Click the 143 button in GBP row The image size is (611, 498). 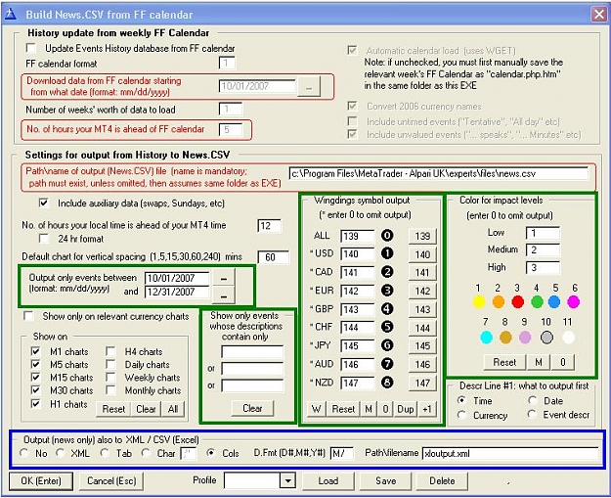[x=422, y=309]
